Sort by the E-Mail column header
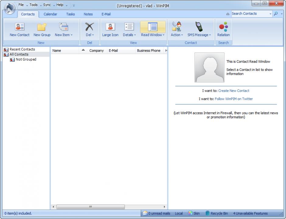Screen dimensions: 286x219 point(121,50)
